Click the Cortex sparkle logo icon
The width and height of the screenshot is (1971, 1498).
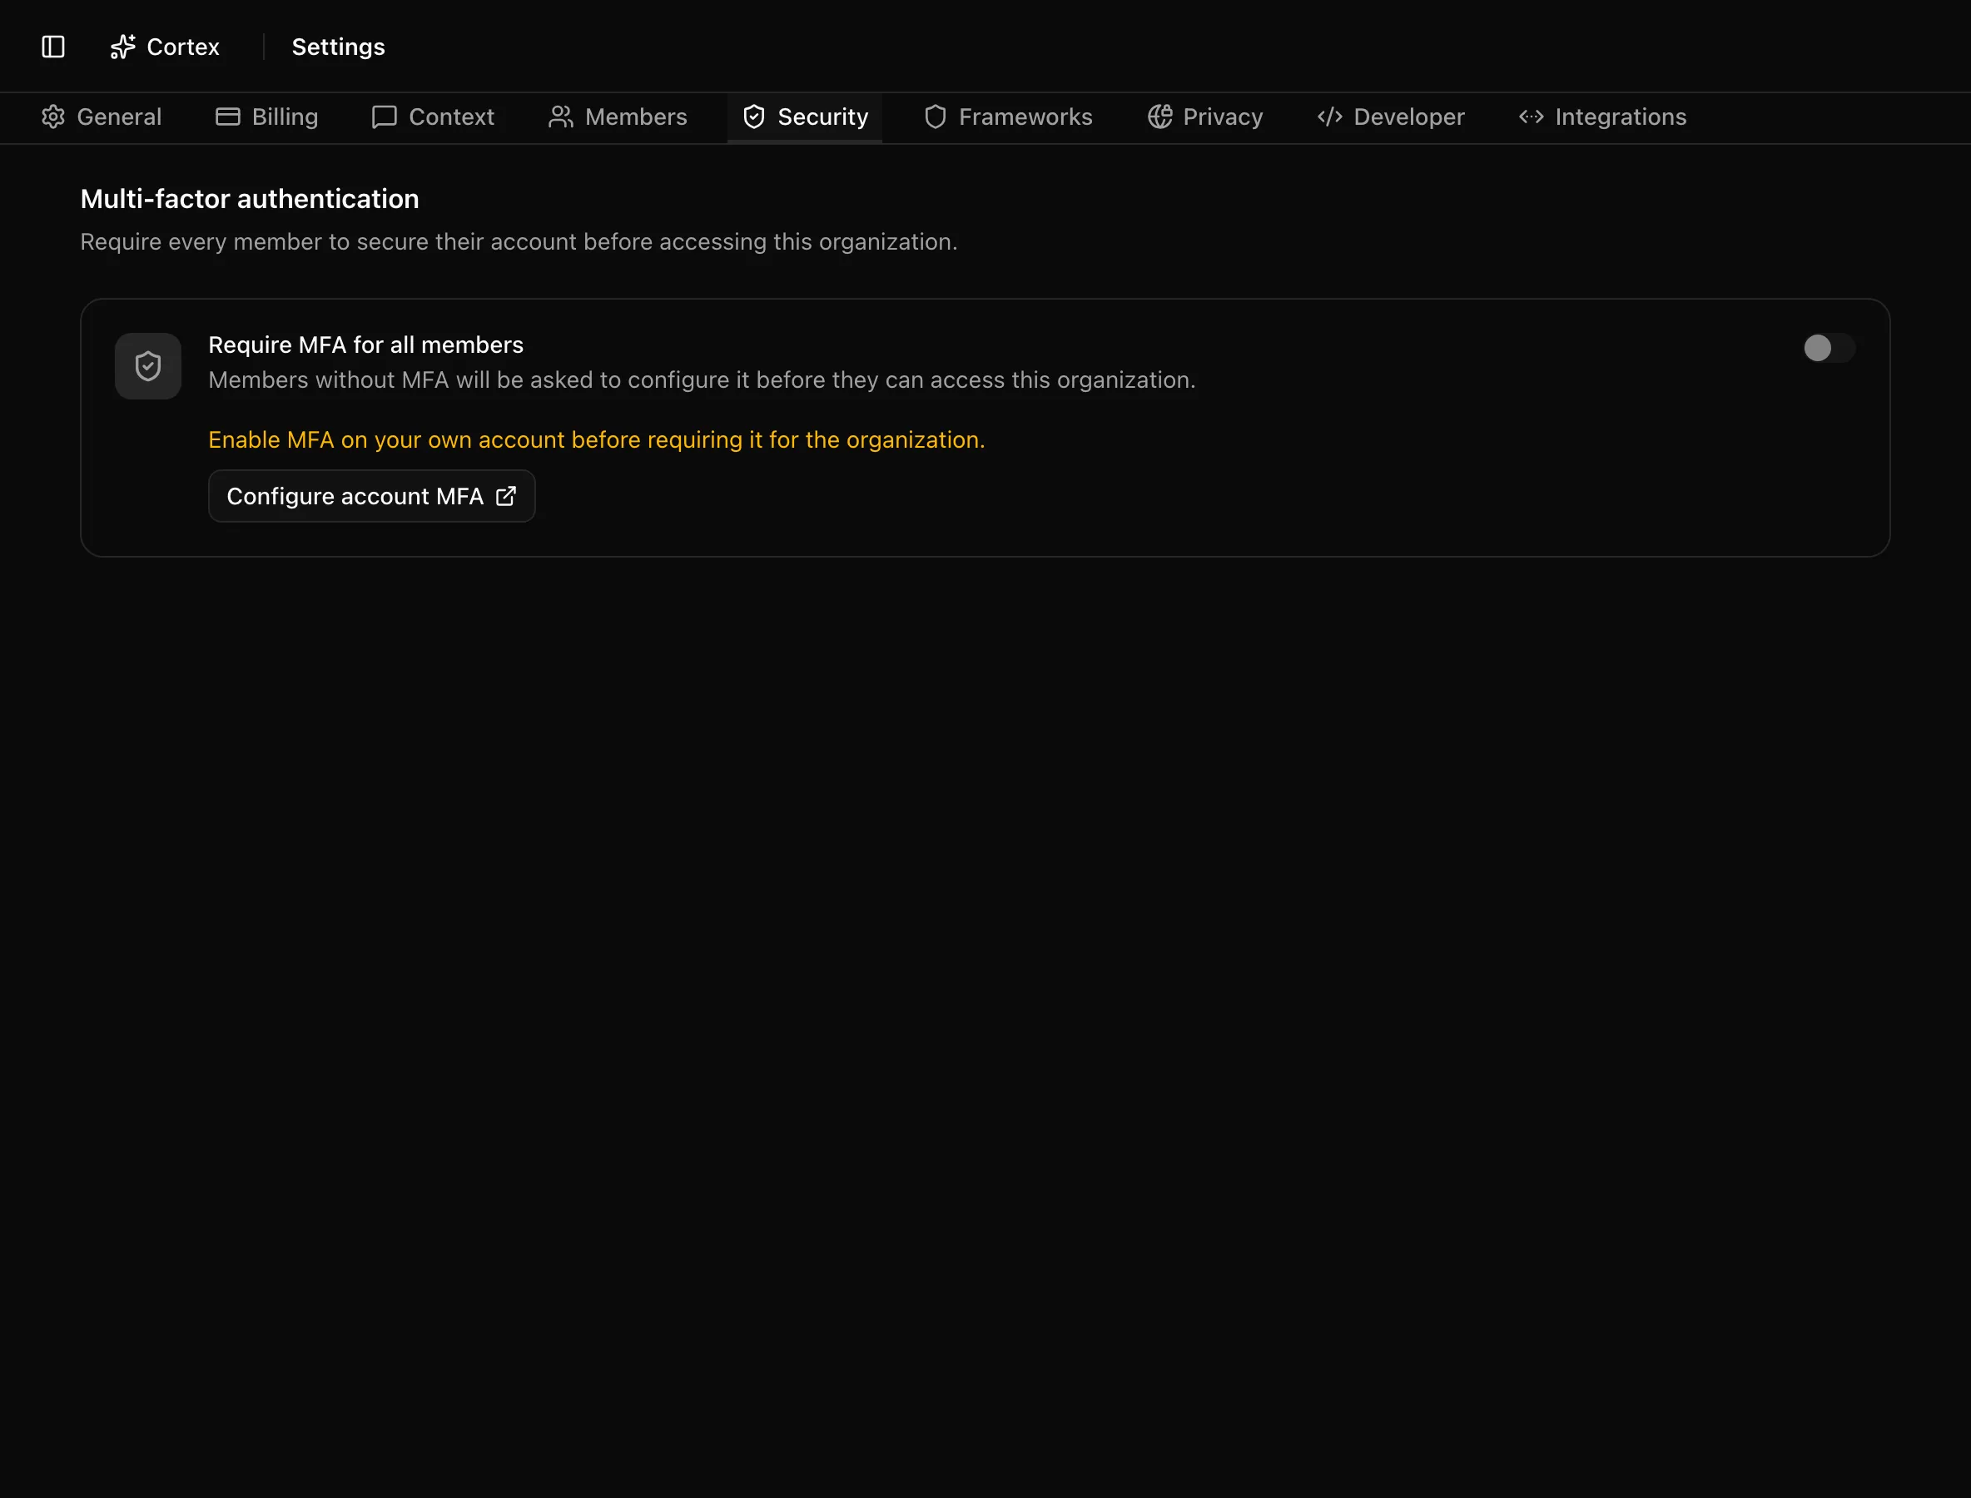(122, 47)
